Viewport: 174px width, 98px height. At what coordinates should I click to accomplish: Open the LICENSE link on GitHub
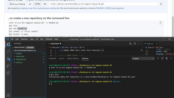pyautogui.click(x=108, y=8)
